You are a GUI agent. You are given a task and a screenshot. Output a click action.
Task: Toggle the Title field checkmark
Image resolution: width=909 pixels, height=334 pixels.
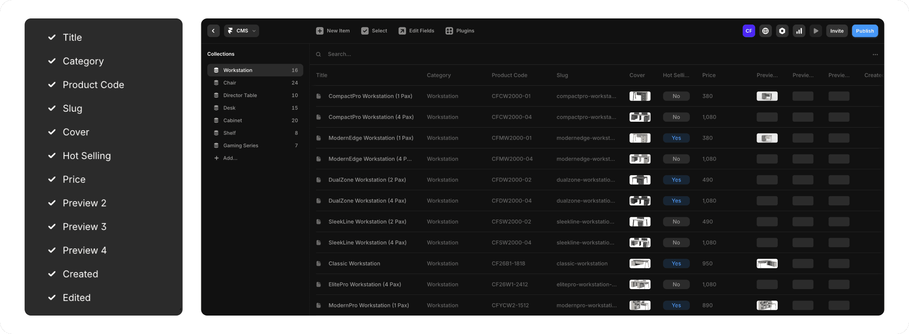pyautogui.click(x=52, y=37)
